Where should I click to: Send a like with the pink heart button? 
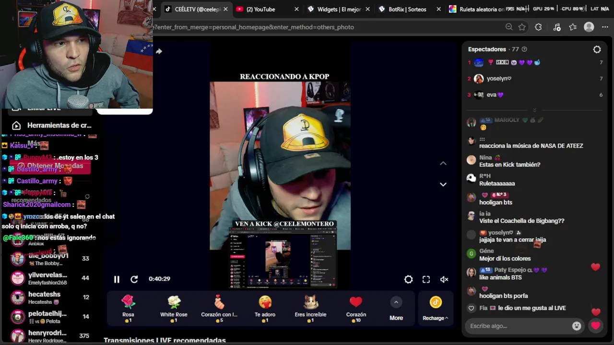[x=596, y=326]
